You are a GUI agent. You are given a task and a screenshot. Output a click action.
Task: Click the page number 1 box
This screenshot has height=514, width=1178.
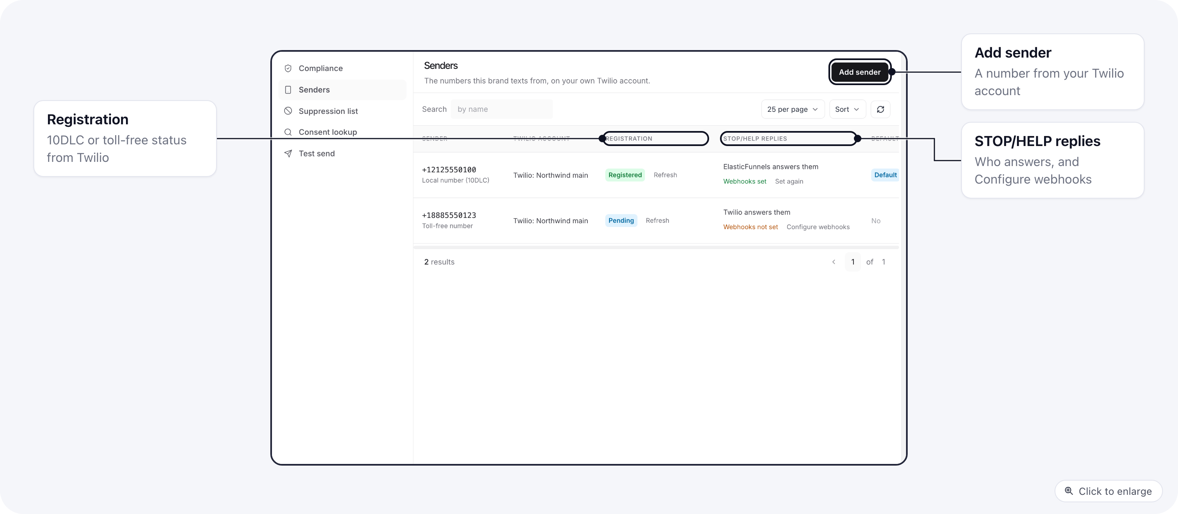tap(852, 262)
